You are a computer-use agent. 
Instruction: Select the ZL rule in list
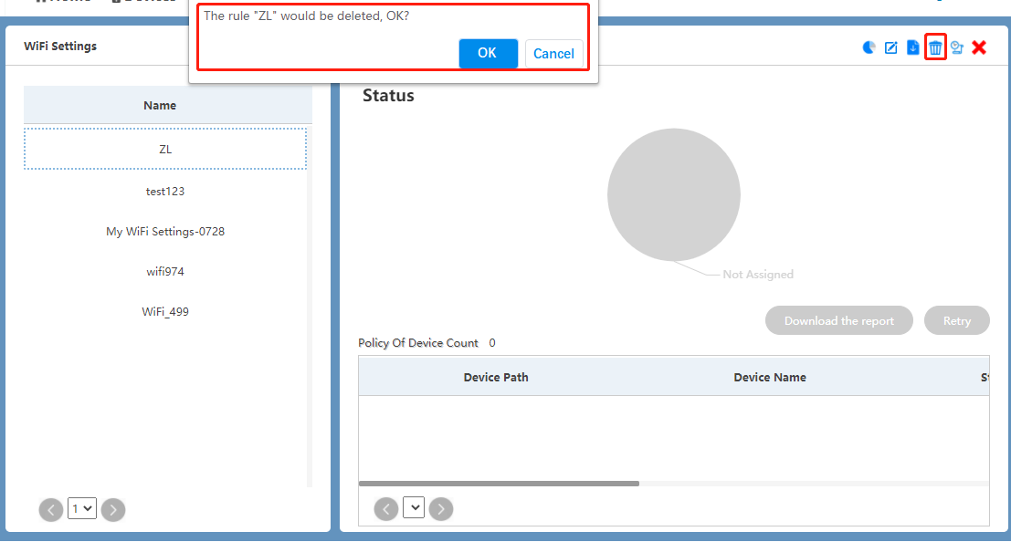point(165,149)
